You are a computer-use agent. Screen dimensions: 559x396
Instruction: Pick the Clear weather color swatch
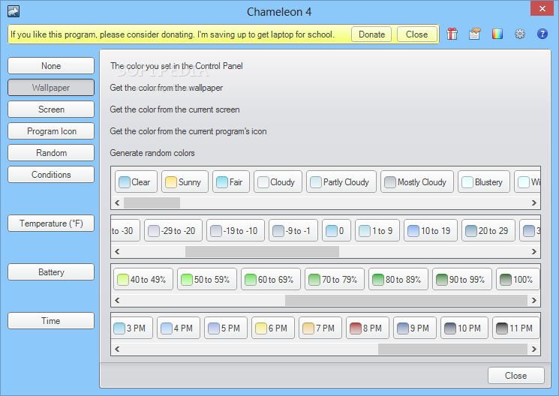[x=136, y=182]
